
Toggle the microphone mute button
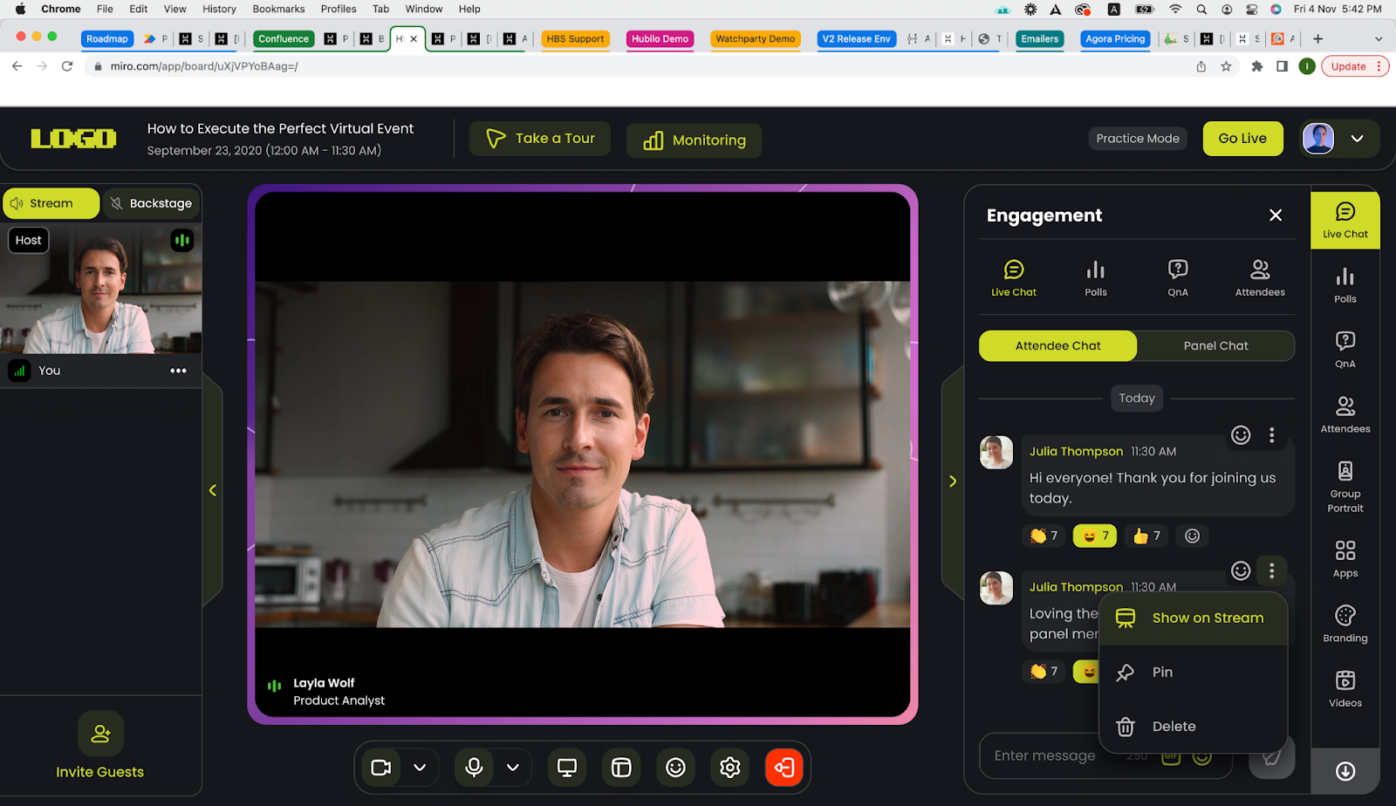click(474, 768)
